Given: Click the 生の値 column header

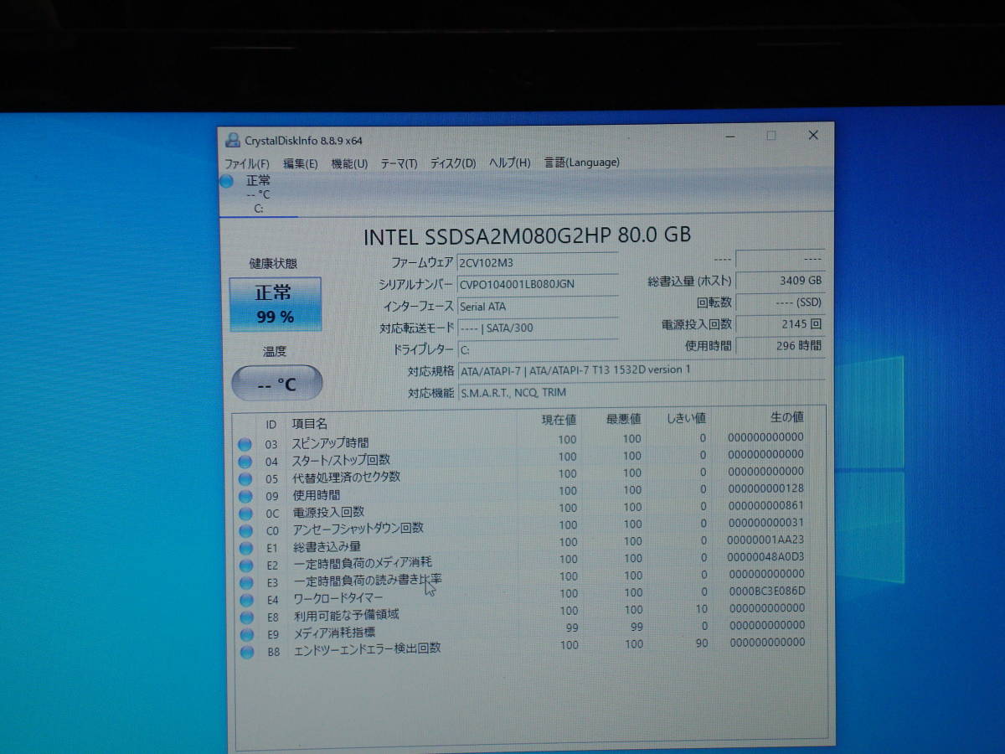Looking at the screenshot, I should click(786, 416).
